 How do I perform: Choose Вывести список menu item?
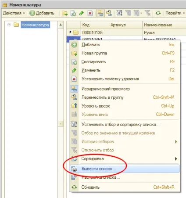tap(125, 169)
